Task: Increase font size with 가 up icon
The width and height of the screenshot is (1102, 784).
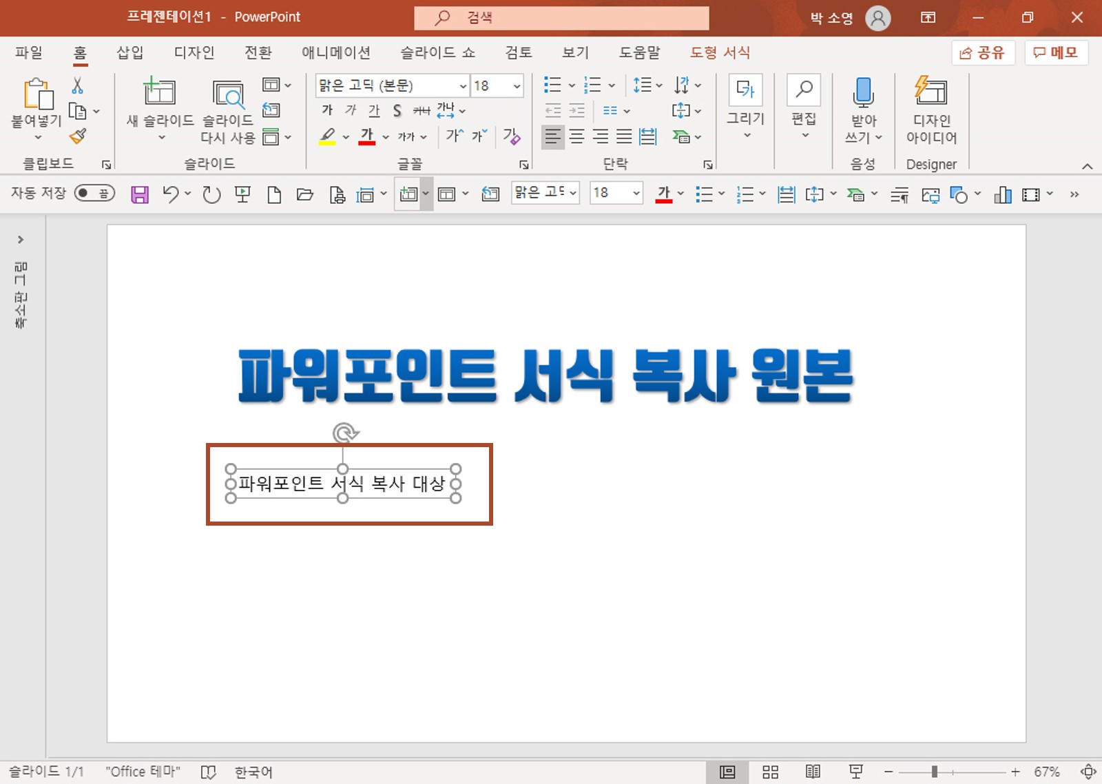Action: 455,136
